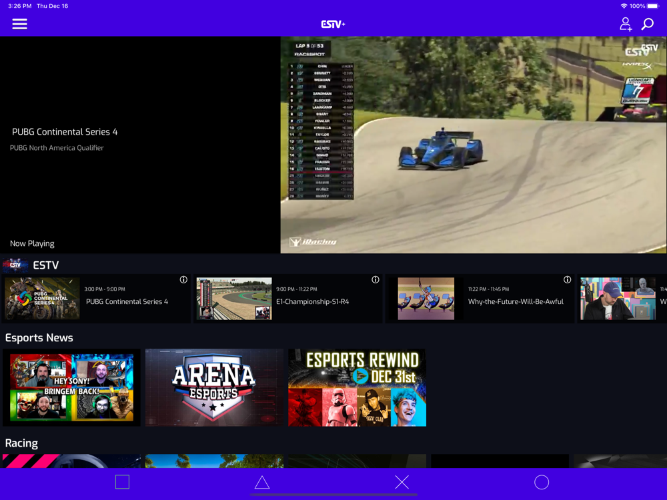Open the hamburger menu
Viewport: 667px width, 500px height.
point(19,24)
